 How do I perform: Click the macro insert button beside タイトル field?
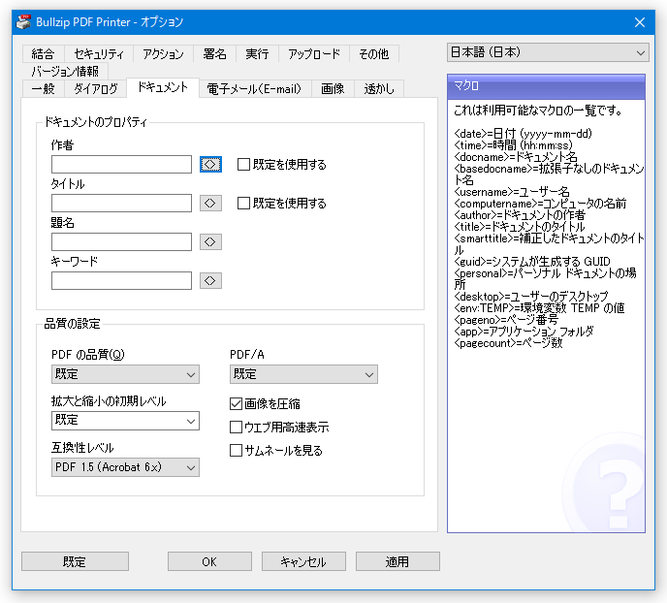pyautogui.click(x=210, y=204)
